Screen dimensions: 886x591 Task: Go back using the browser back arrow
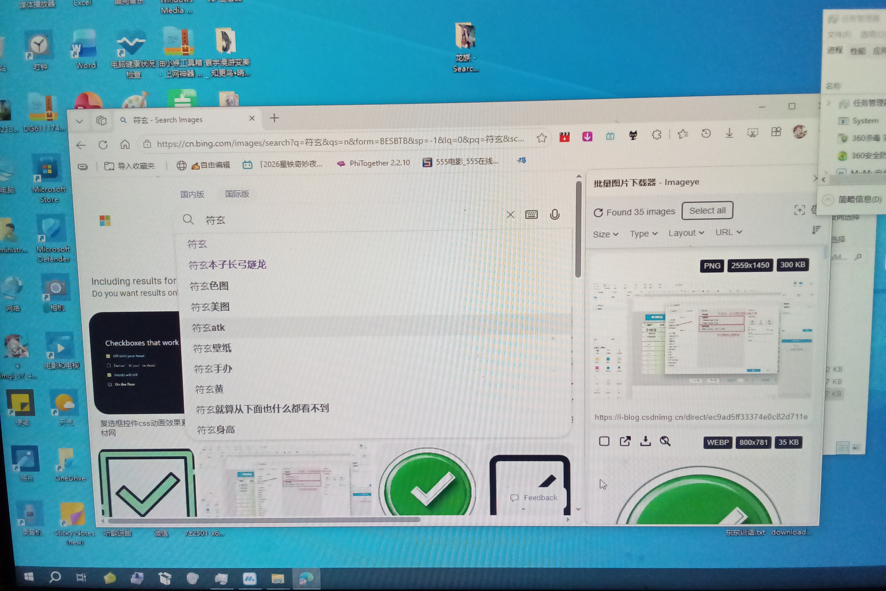[81, 145]
